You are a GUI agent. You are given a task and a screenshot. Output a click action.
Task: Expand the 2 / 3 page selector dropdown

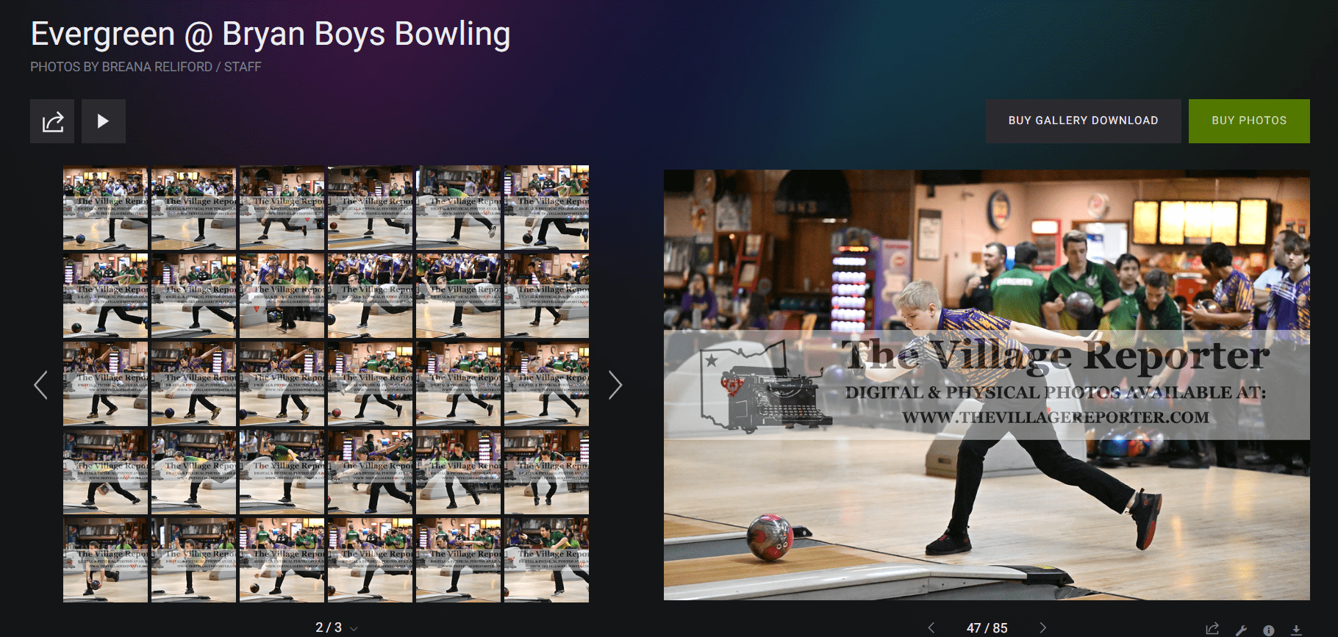tap(354, 628)
